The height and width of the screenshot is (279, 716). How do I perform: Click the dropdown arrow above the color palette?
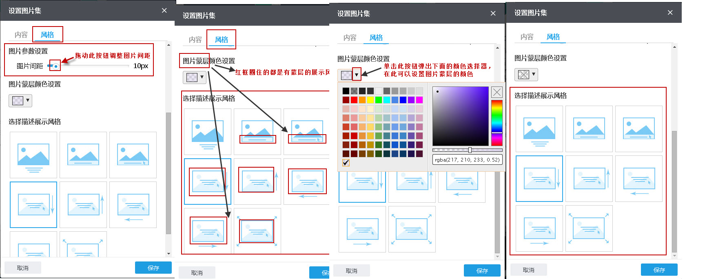(357, 75)
